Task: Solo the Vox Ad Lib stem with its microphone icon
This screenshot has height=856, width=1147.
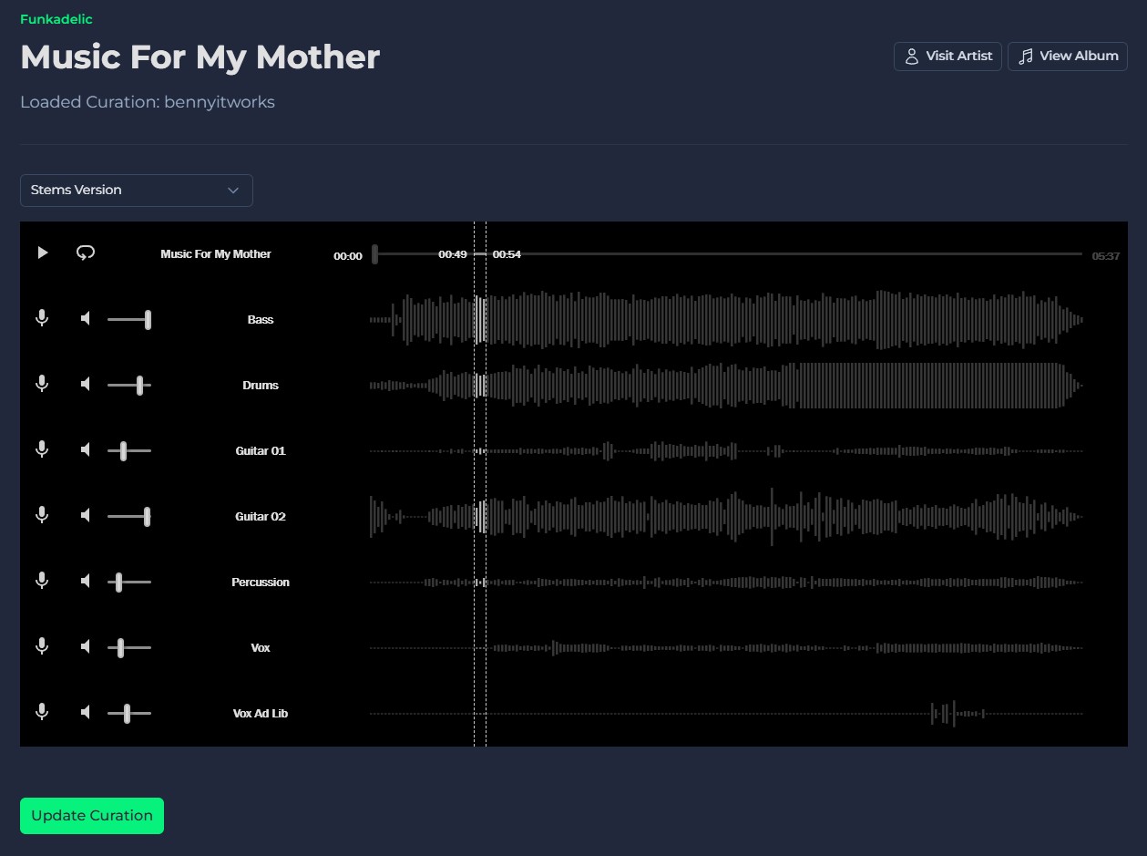Action: 42,712
